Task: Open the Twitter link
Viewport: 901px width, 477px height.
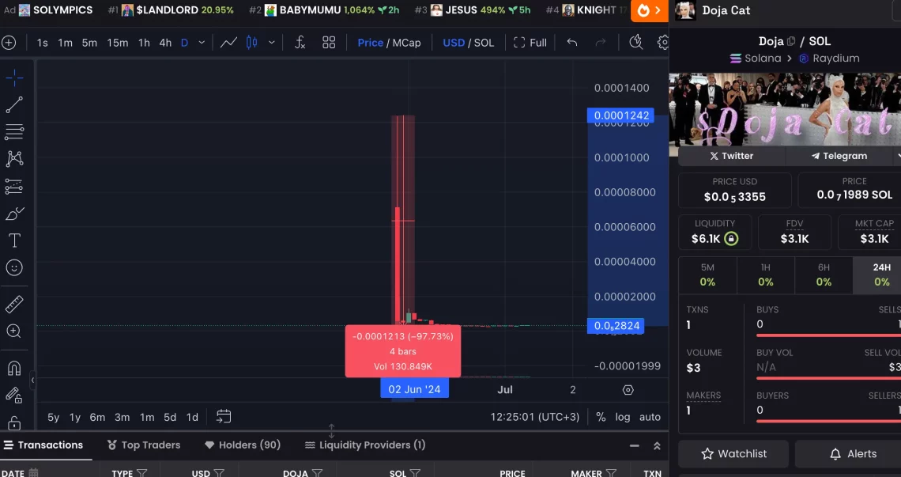Action: pyautogui.click(x=732, y=156)
